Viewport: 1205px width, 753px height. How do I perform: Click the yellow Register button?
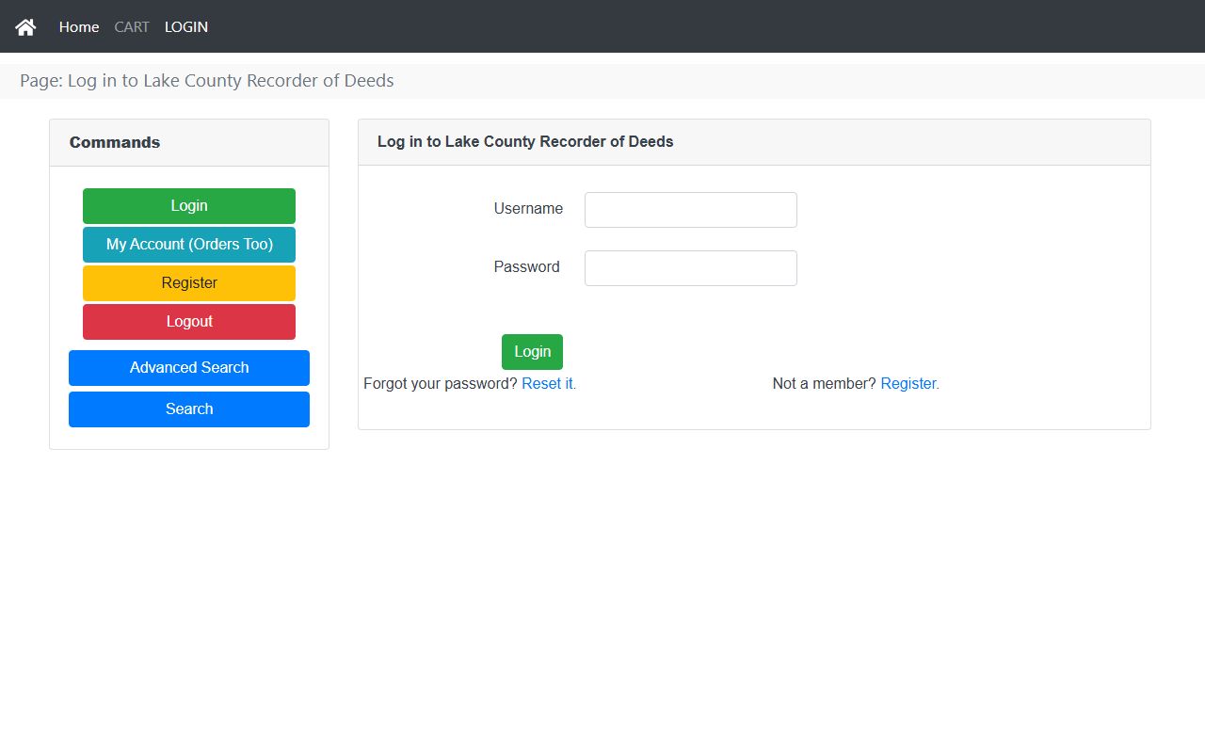pos(189,283)
